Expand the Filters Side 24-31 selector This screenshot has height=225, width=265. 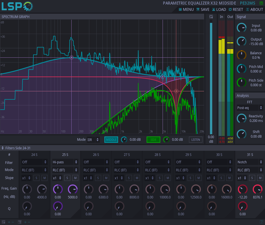pos(16,148)
